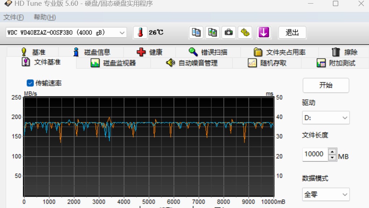Go to the 健康 tab
369x208 pixels.
point(150,52)
